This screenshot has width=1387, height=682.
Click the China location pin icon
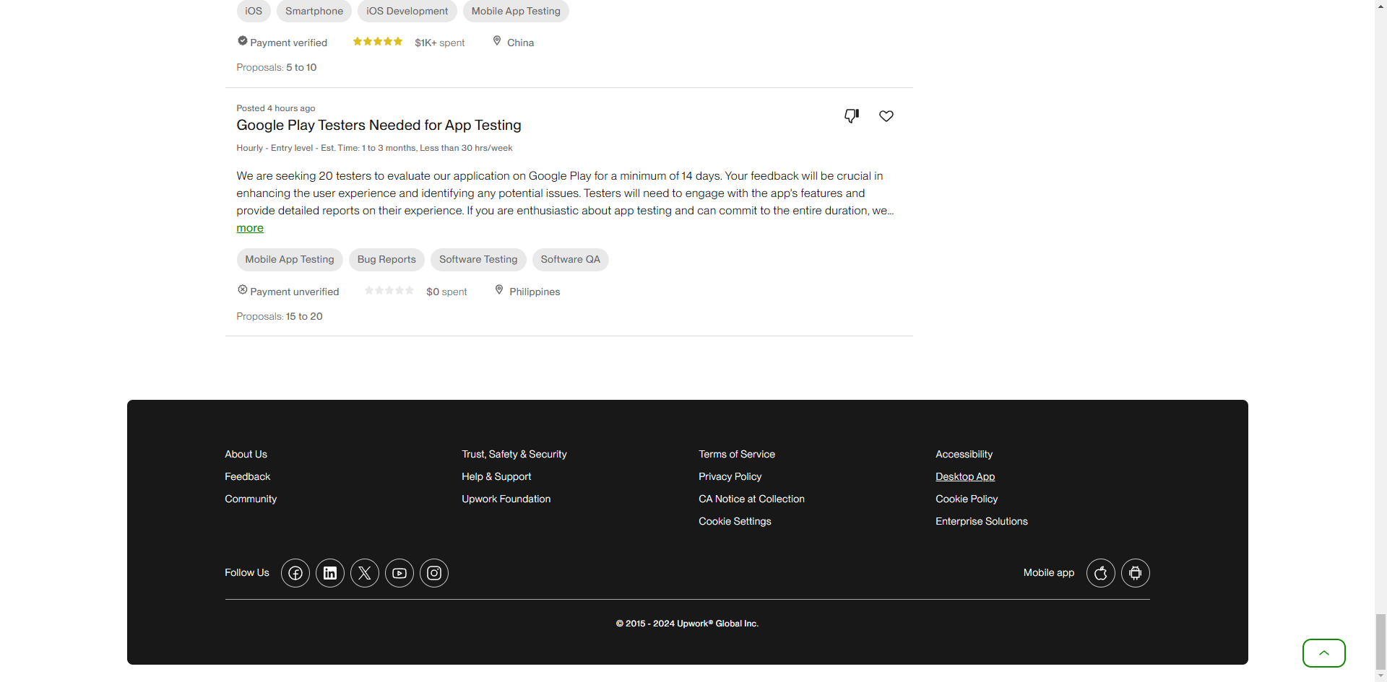click(497, 41)
